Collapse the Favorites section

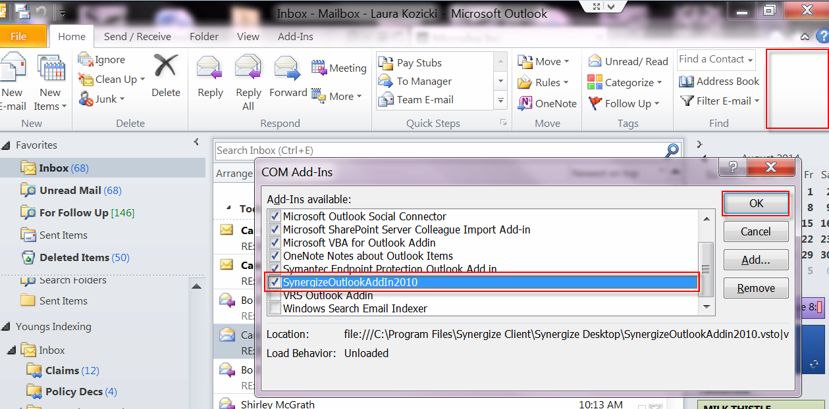pos(5,145)
